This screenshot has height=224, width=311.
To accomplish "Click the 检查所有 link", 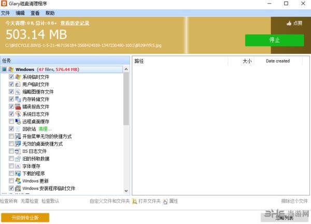I will pos(9,201).
